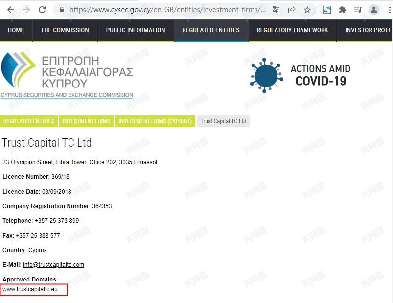The width and height of the screenshot is (393, 303).
Task: Click the padlock site security icon
Action: [62, 10]
